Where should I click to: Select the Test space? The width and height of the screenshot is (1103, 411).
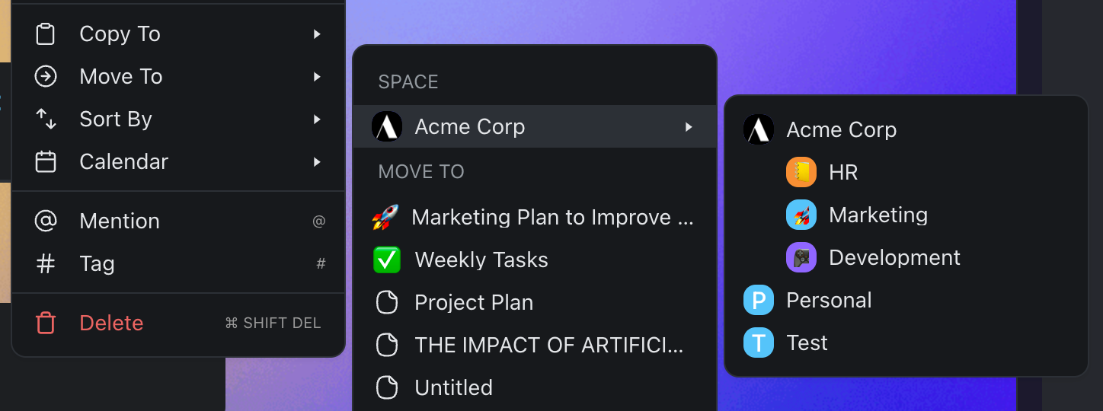point(807,343)
